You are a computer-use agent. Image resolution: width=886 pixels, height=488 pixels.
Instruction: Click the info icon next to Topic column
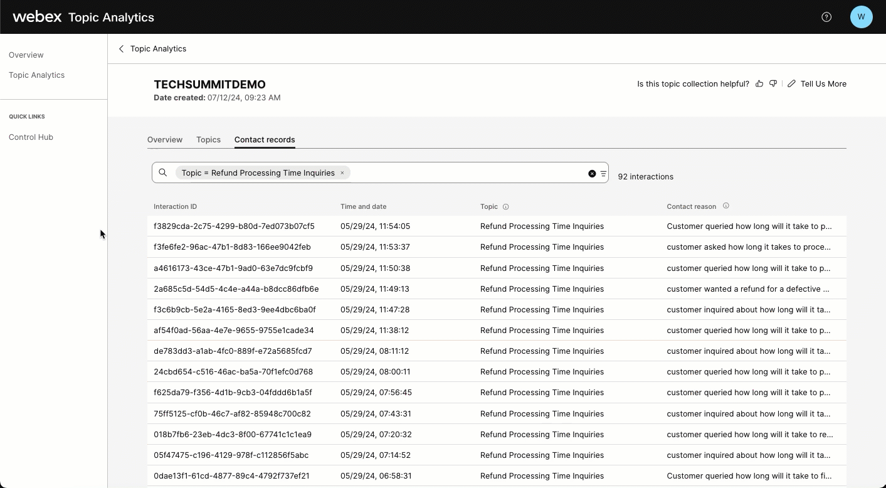coord(504,206)
